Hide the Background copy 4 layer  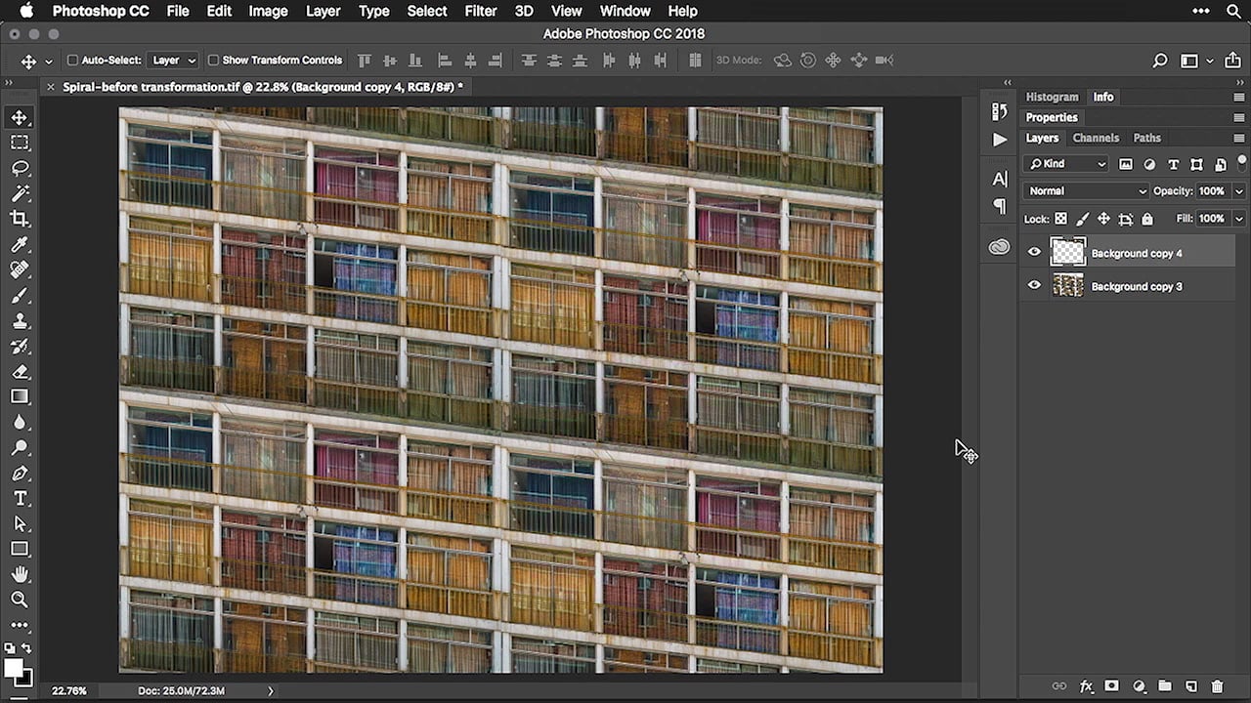(1034, 253)
